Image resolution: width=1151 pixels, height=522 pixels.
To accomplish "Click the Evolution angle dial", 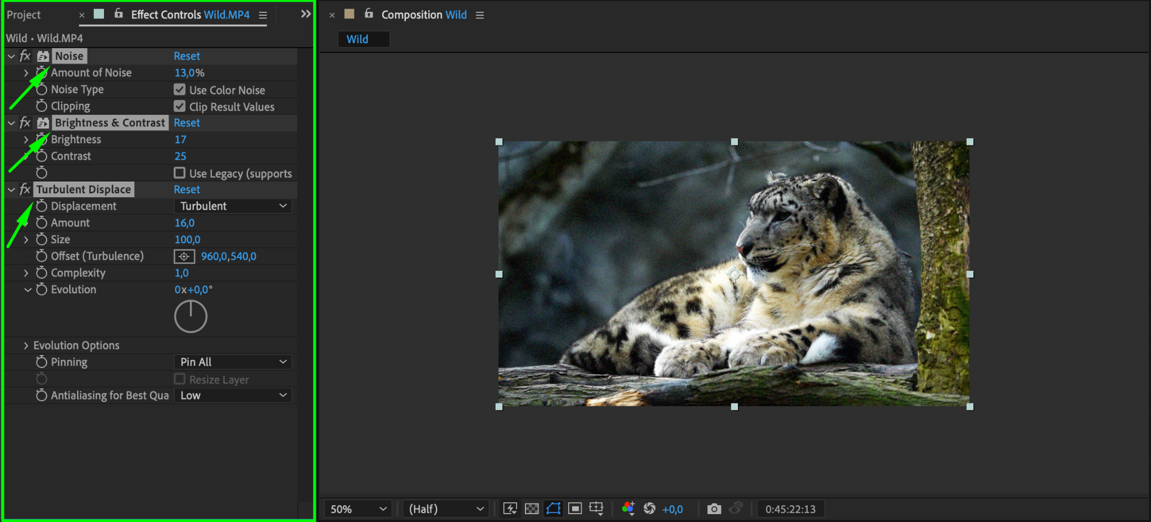I will pos(191,317).
